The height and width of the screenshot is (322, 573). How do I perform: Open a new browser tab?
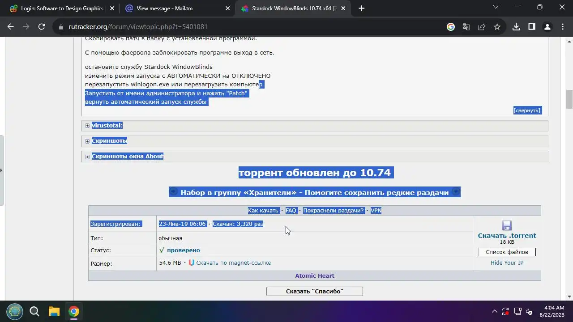click(x=362, y=8)
